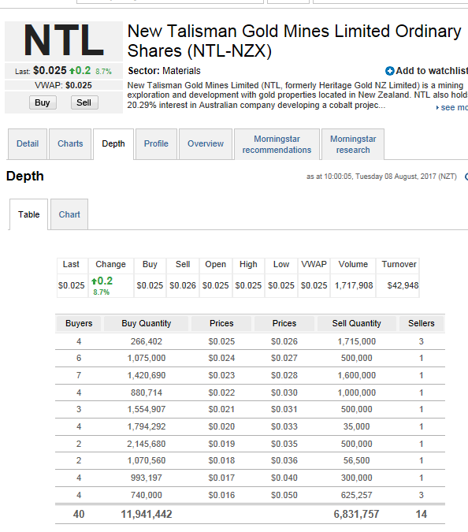Click buy quantity 1,420,690
The width and height of the screenshot is (468, 532).
(x=147, y=376)
